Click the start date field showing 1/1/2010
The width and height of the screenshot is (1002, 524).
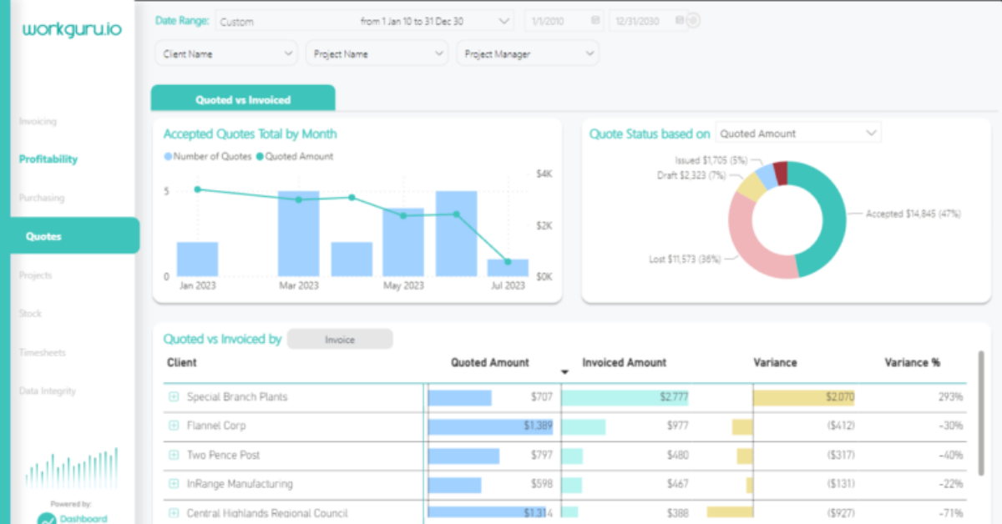coord(564,21)
